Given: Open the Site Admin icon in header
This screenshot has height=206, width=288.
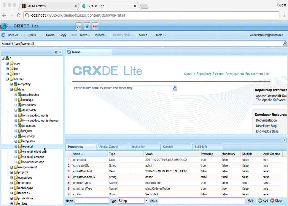Looking at the screenshot, I should [79, 26].
